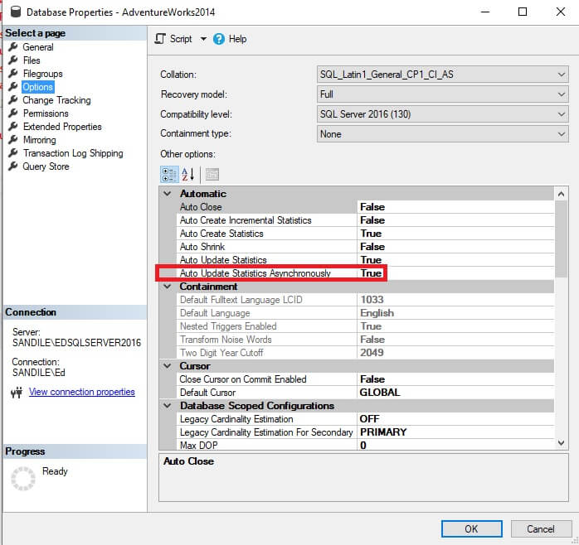Click the wrench icon beside Extended Properties
Viewport: 579px width, 545px height.
(x=13, y=127)
